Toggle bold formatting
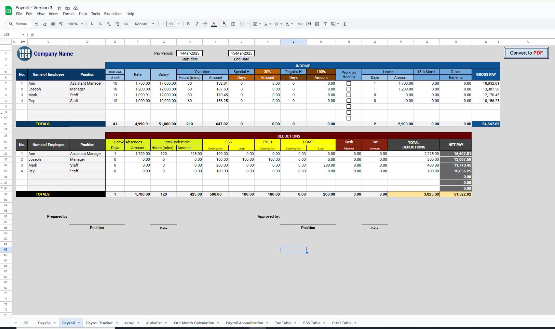The image size is (555, 329). (x=188, y=24)
